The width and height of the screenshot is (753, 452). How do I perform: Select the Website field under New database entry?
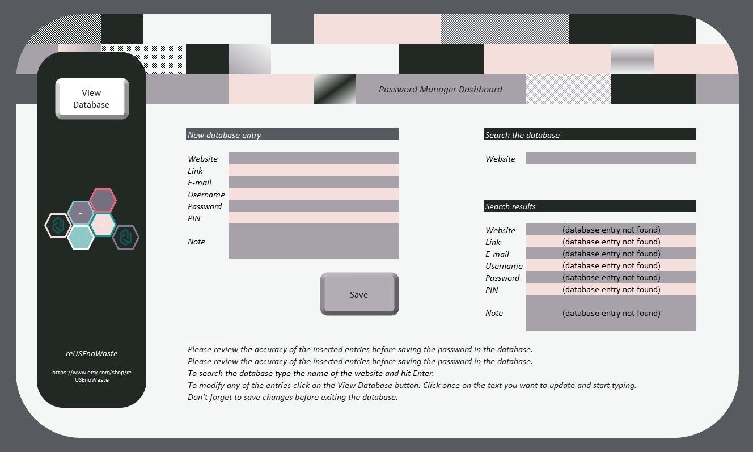pos(312,158)
